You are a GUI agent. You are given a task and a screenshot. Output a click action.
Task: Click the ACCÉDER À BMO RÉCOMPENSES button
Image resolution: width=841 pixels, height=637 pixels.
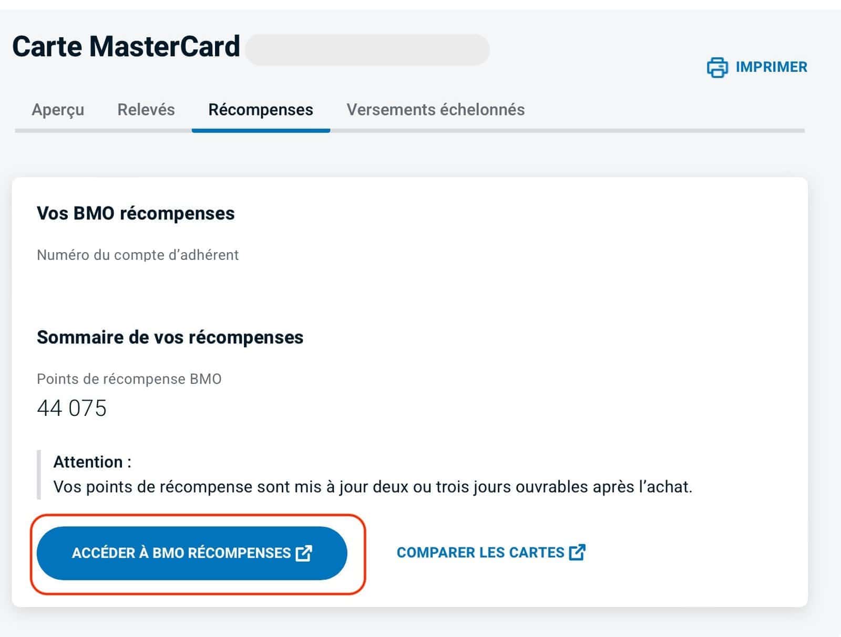(192, 553)
